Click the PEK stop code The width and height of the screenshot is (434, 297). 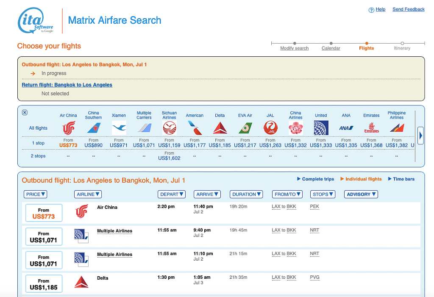click(314, 207)
